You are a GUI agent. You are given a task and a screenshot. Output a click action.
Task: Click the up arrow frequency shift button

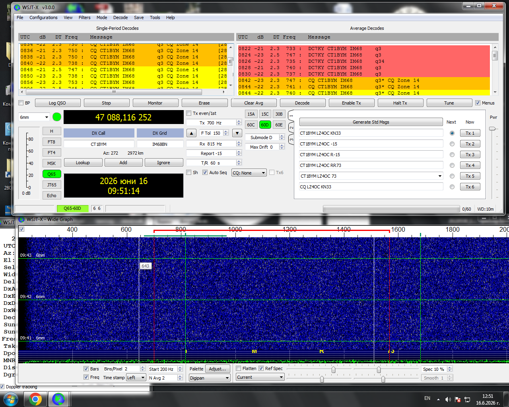(x=191, y=133)
